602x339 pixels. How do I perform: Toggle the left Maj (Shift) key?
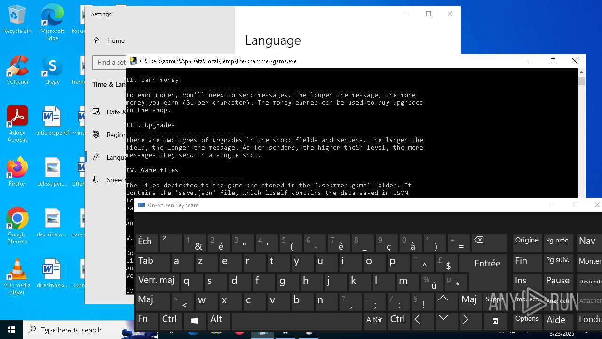(x=152, y=301)
